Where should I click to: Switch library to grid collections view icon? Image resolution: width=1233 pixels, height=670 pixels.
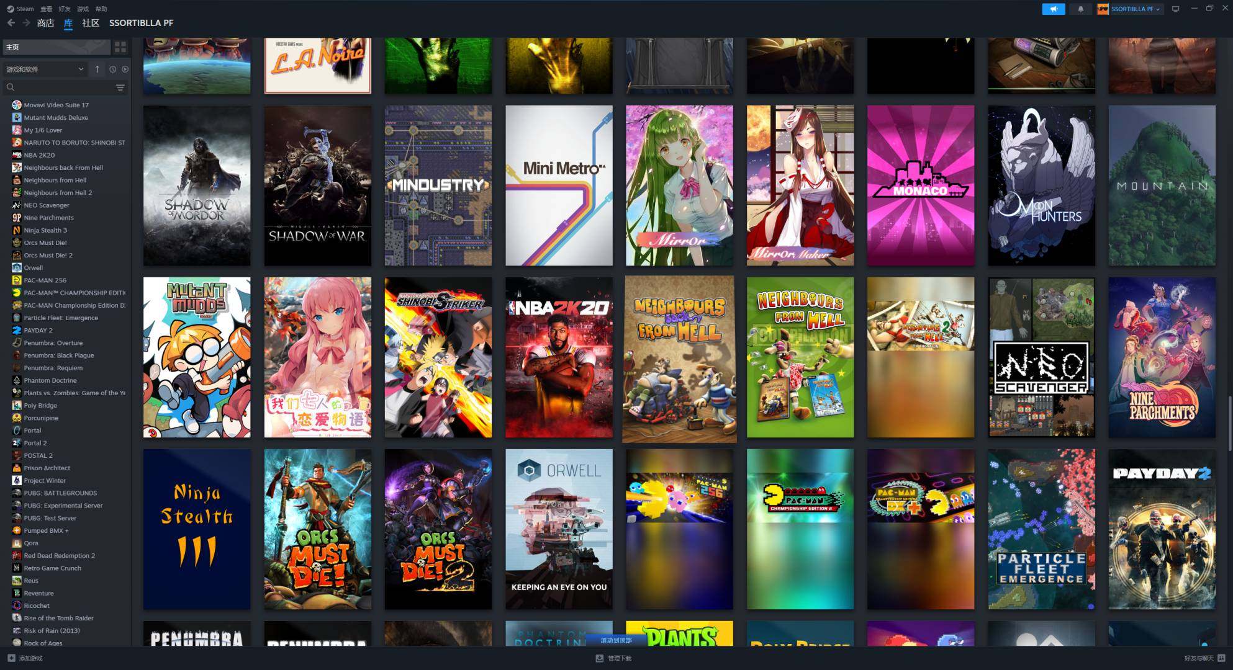(x=120, y=47)
